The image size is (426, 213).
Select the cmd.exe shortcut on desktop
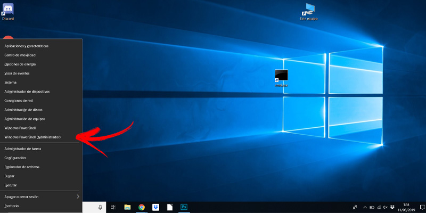(x=281, y=78)
